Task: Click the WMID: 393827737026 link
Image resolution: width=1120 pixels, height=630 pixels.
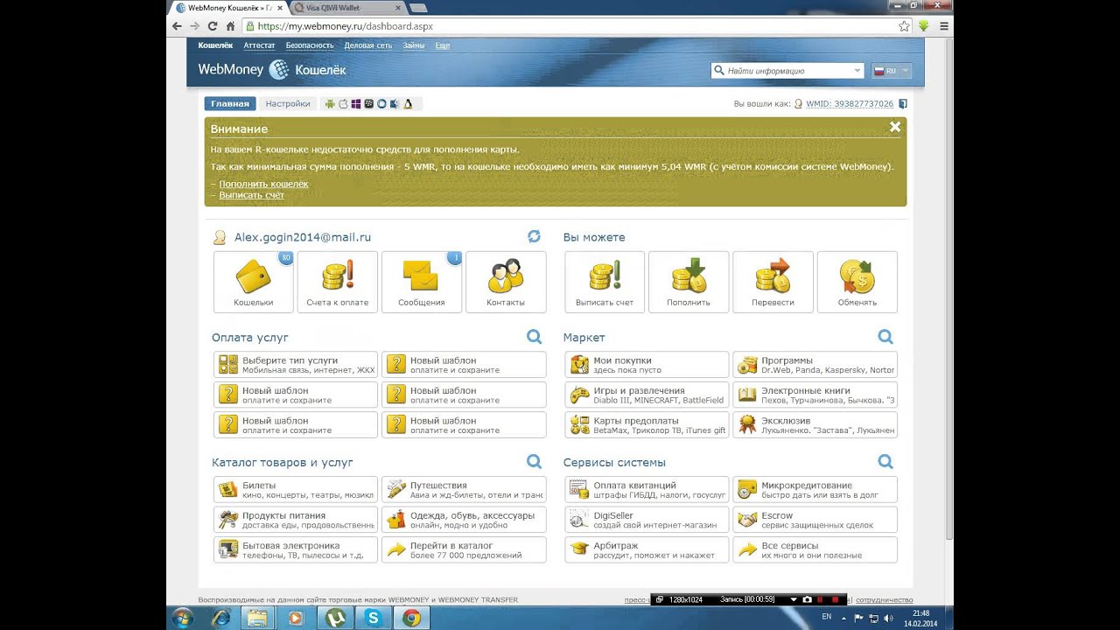Action: point(850,103)
